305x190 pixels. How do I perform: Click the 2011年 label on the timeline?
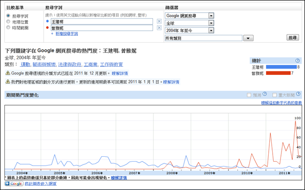(x=284, y=173)
